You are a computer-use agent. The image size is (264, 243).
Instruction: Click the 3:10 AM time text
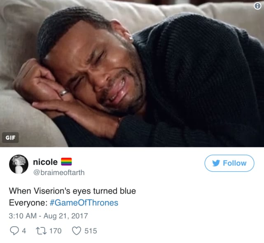[23, 216]
